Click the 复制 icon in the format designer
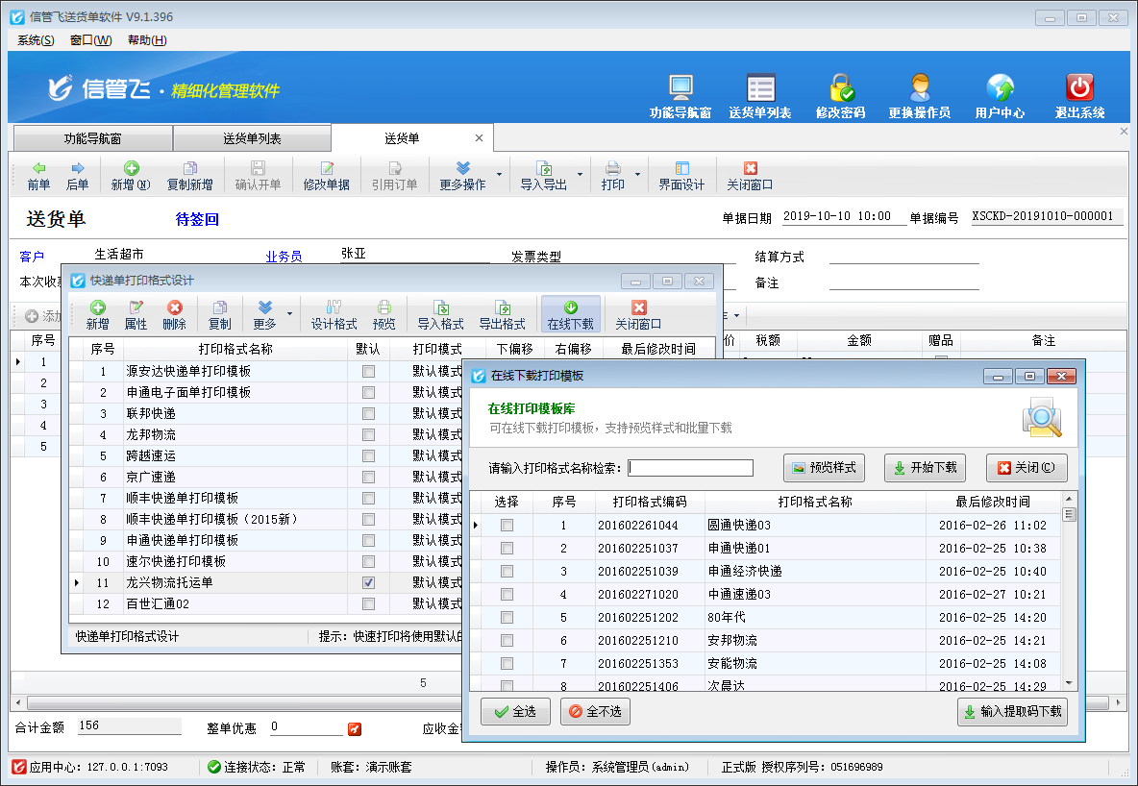This screenshot has width=1138, height=786. [x=219, y=315]
